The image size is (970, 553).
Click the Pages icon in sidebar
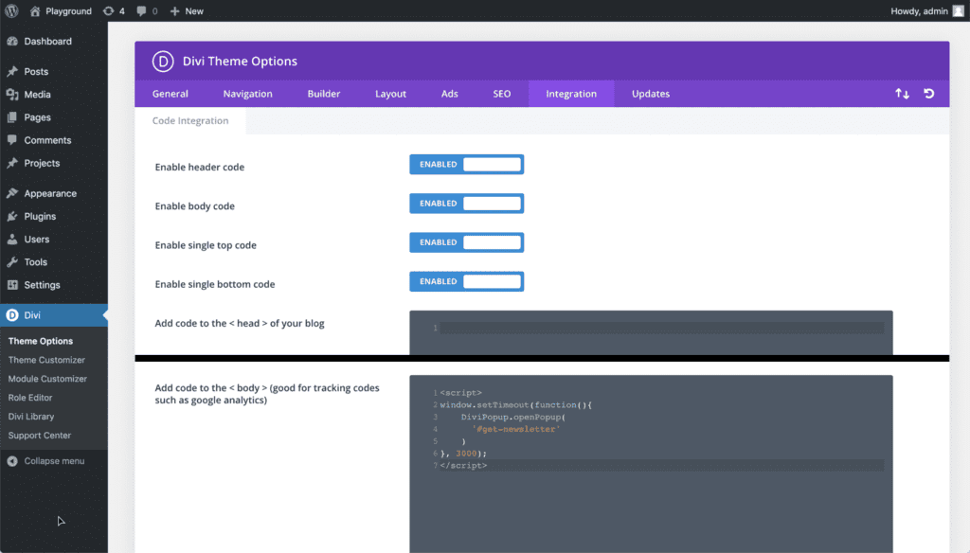click(x=12, y=117)
